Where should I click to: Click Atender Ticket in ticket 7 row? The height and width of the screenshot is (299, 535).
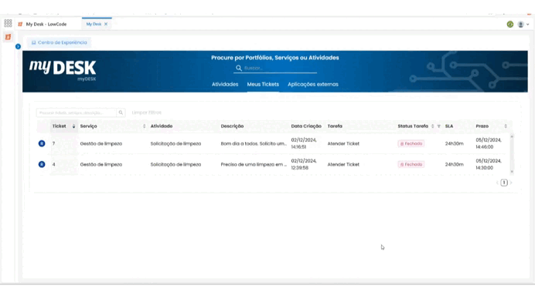click(x=343, y=143)
